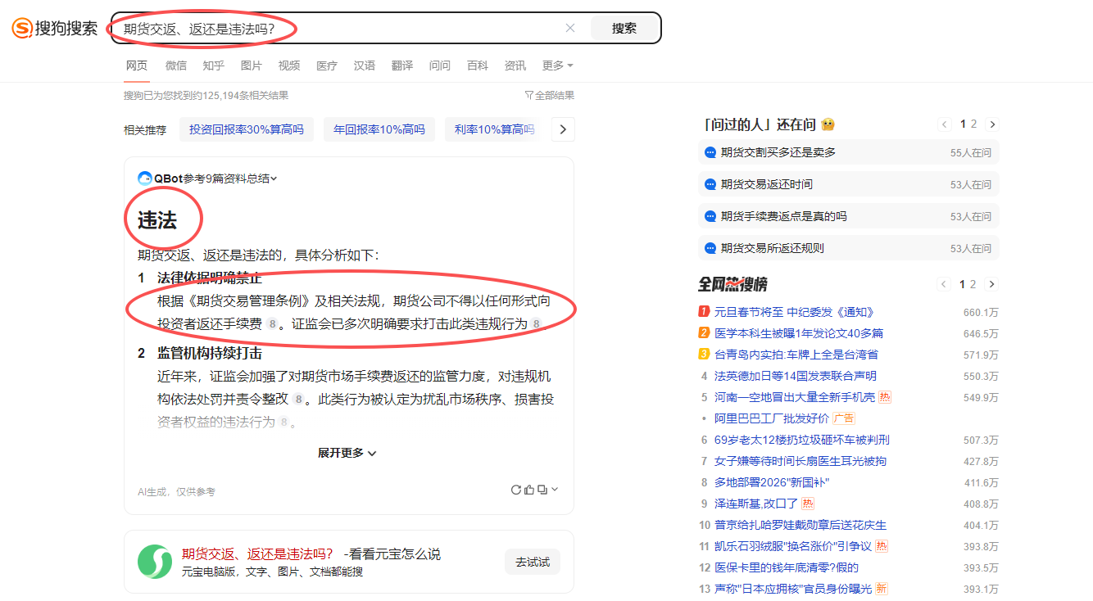This screenshot has height=601, width=1093.
Task: Expand QBot 参考9篇资料总结 sources
Action: point(230,178)
